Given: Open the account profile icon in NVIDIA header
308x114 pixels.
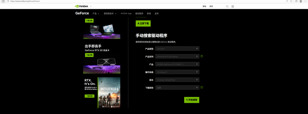Looking at the screenshot, I should pos(233,7).
